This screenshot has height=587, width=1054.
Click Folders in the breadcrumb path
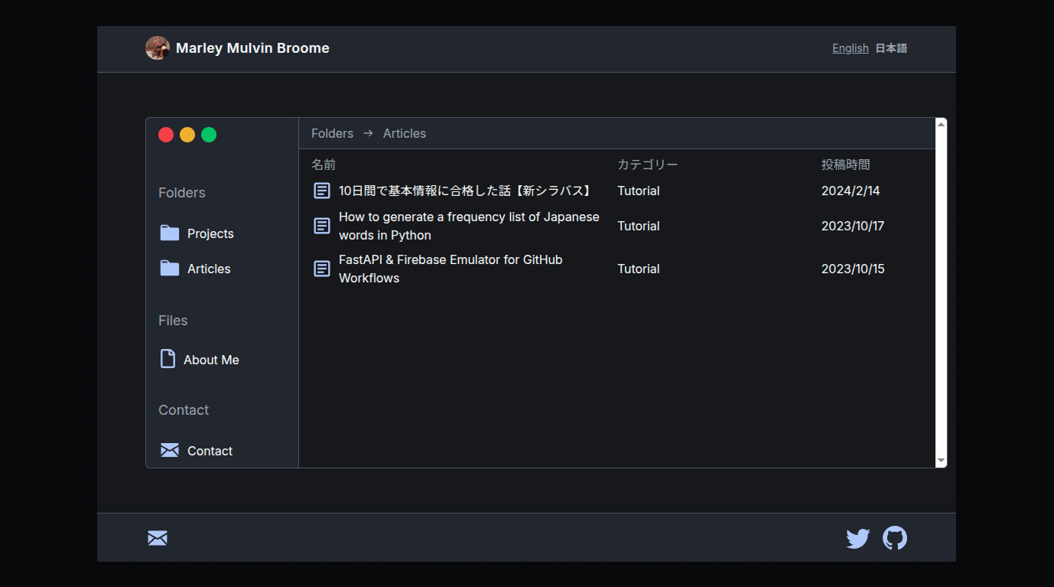pos(332,133)
